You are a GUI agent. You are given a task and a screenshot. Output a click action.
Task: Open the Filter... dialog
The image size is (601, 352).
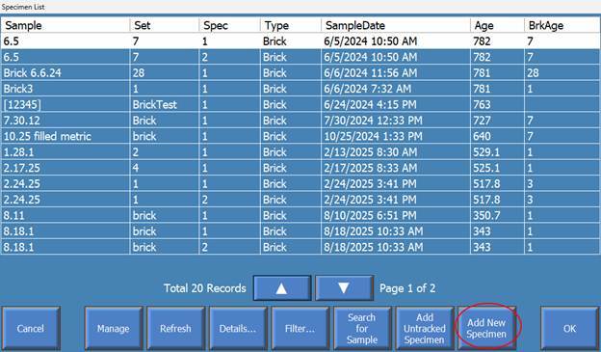(300, 328)
